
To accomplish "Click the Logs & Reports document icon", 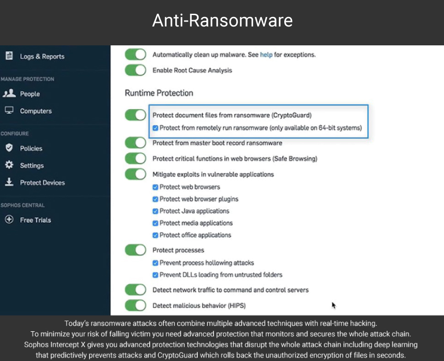I will click(x=9, y=56).
